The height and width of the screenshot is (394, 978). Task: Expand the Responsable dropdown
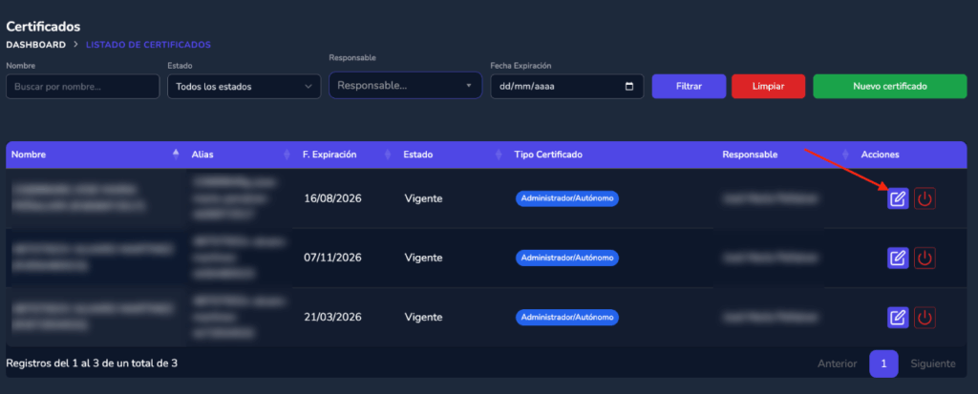tap(405, 86)
